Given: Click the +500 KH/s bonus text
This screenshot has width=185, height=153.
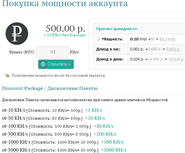Looking at the screenshot, I should tap(112, 142).
